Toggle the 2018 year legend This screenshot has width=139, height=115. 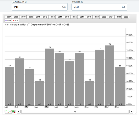[89, 17]
